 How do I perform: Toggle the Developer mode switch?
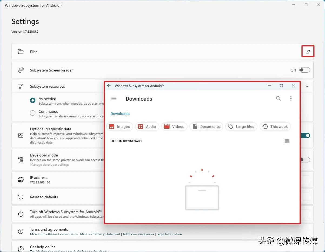point(305,160)
